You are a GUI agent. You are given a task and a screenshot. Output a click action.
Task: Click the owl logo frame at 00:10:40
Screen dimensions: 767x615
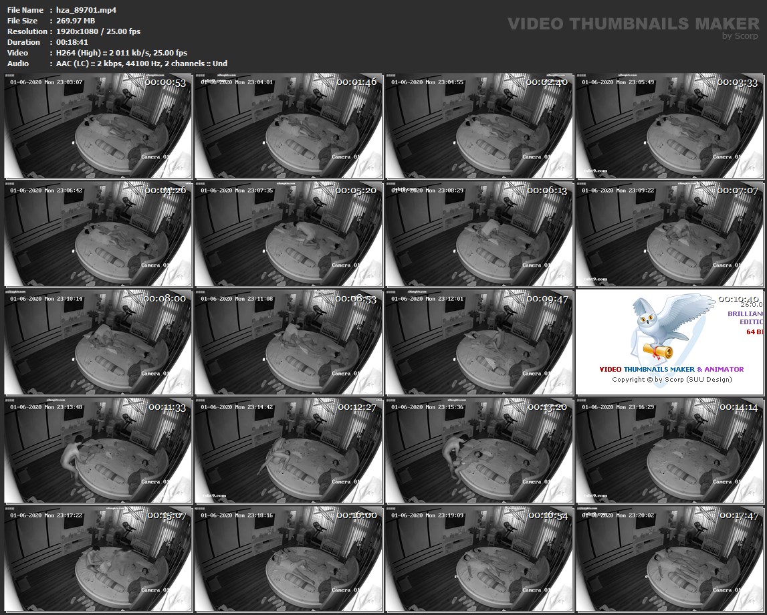[669, 342]
